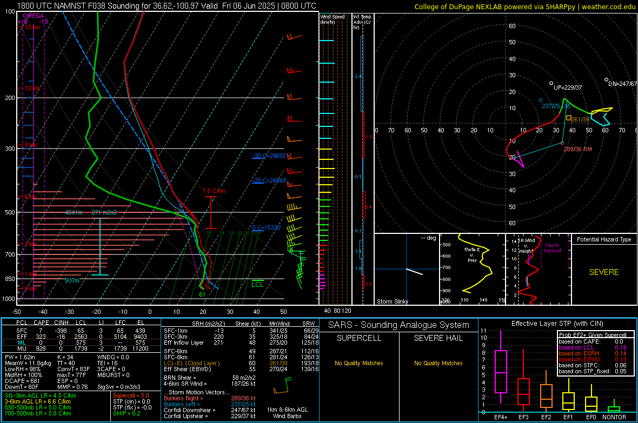Click the Storm Slinky plot white line

(x=414, y=272)
